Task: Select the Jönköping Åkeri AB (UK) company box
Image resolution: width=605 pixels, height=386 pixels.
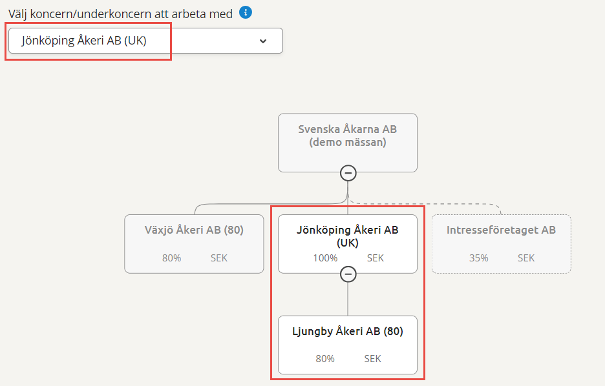Action: click(x=348, y=244)
